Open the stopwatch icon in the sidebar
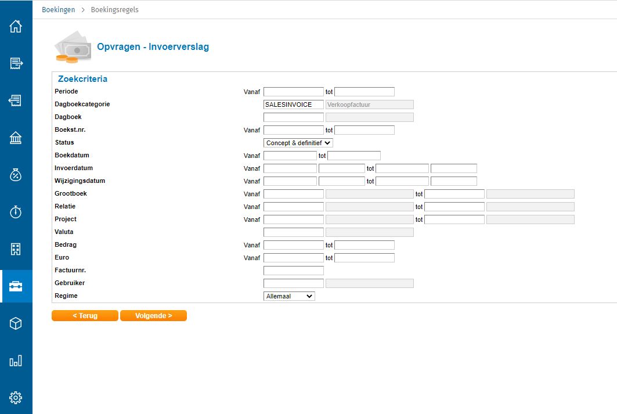Screen dimensions: 617x414 [16, 212]
